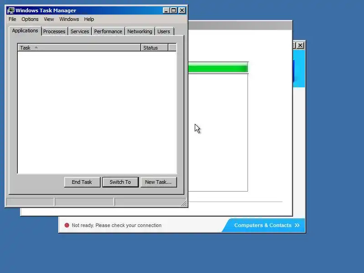
Task: Sort by the Task column header
Action: pos(79,48)
